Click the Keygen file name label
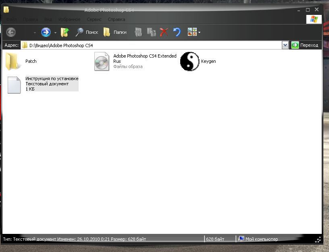The height and width of the screenshot is (252, 329). pos(208,61)
